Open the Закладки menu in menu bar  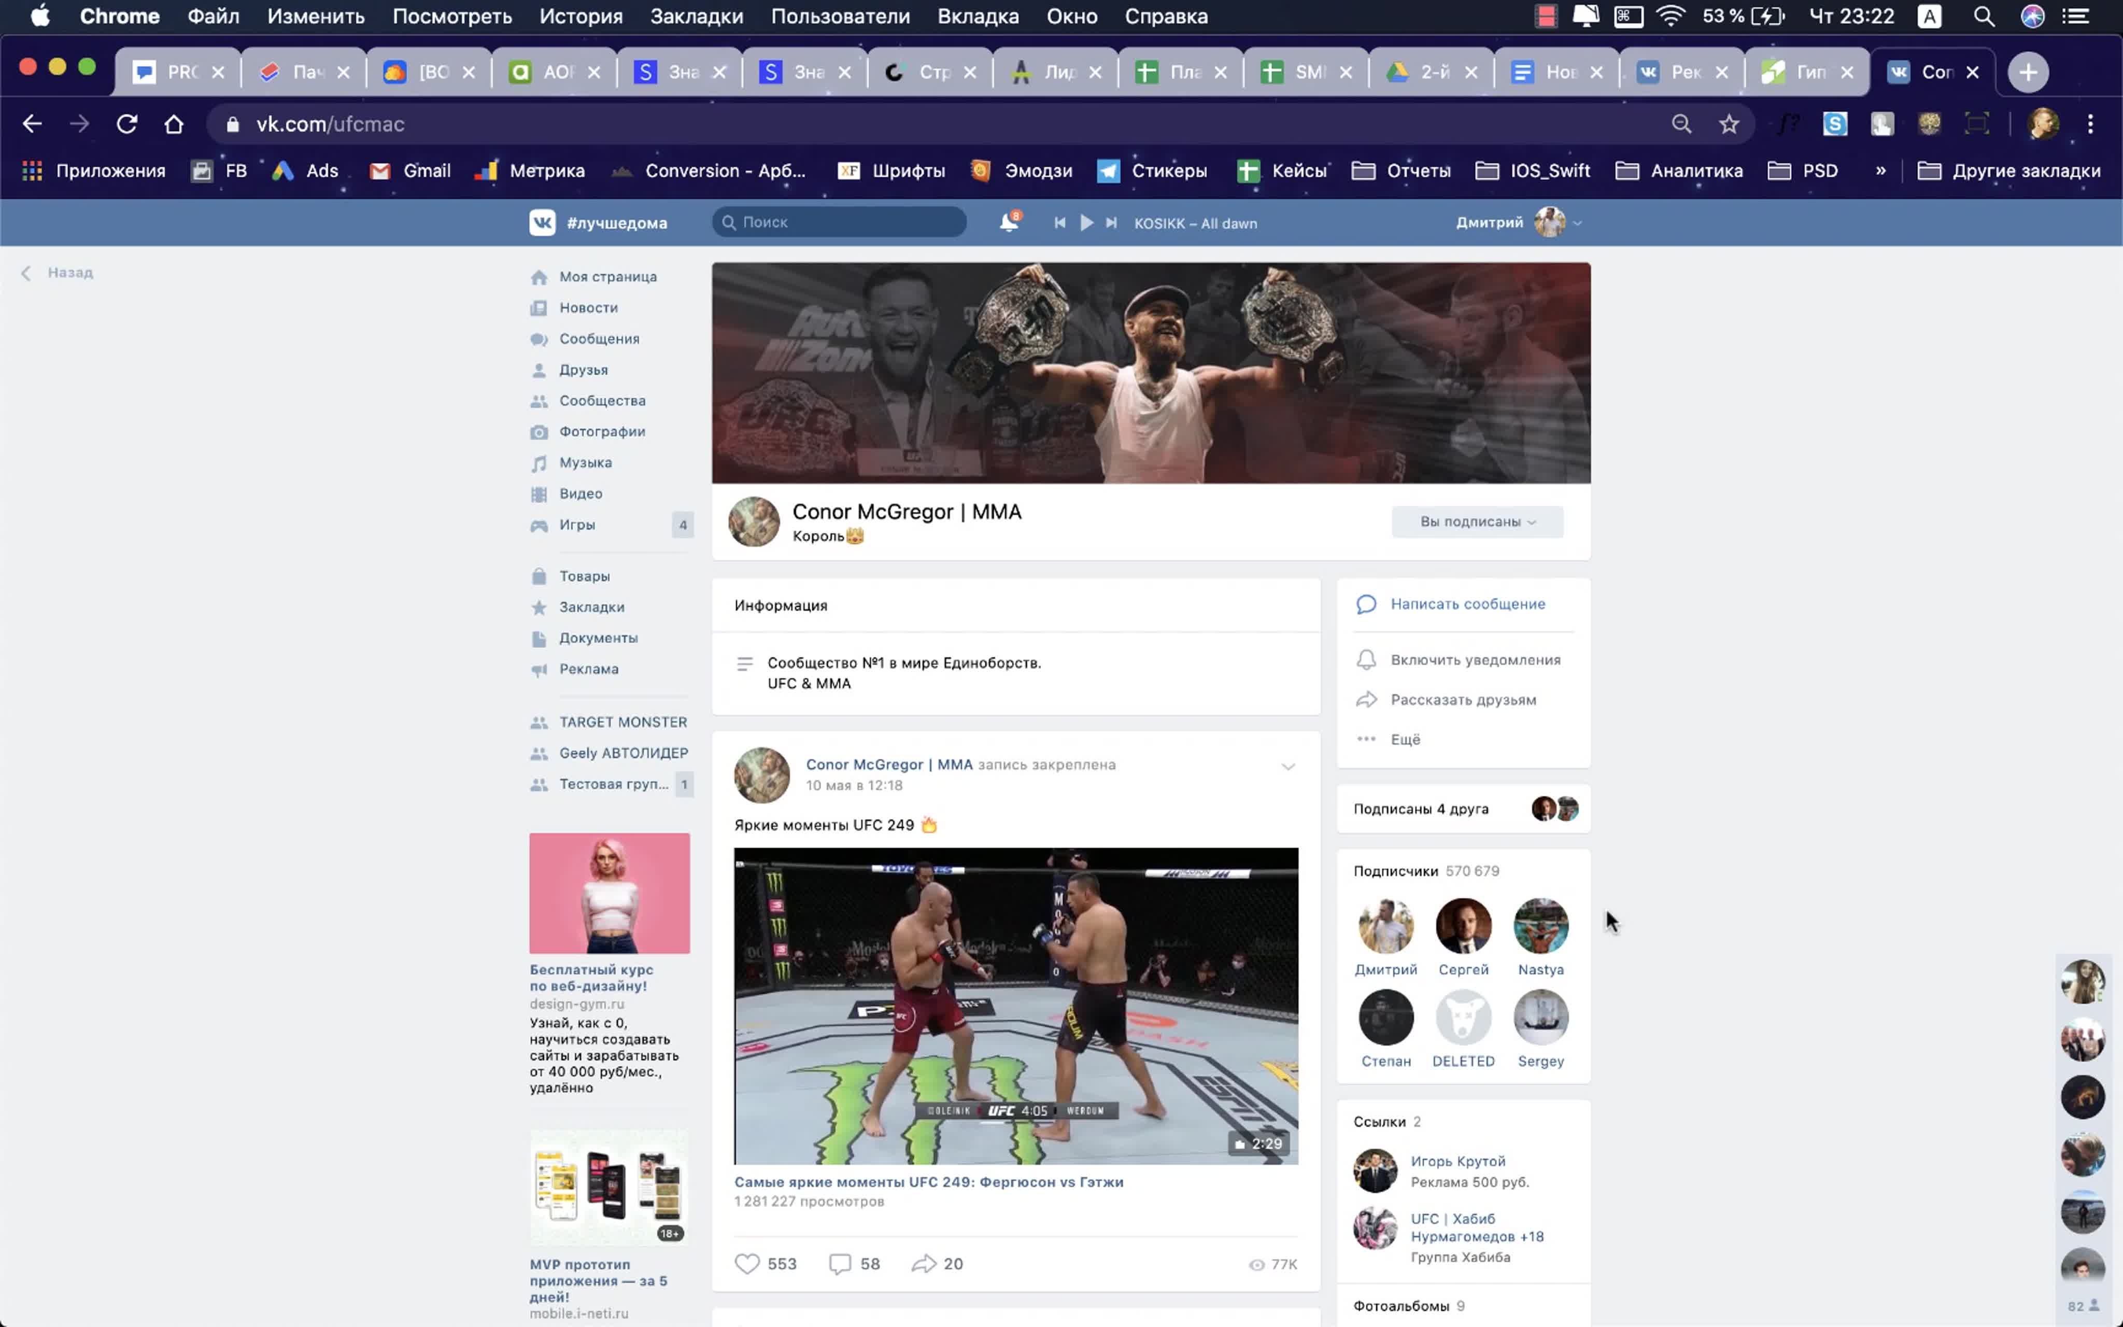point(697,17)
